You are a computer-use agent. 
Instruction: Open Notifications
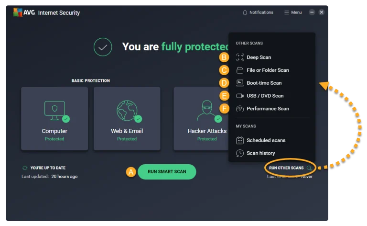pos(261,12)
